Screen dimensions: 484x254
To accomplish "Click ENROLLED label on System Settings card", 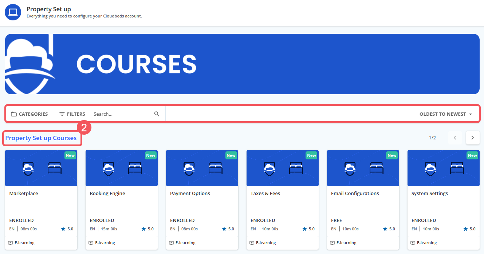I will 424,220.
